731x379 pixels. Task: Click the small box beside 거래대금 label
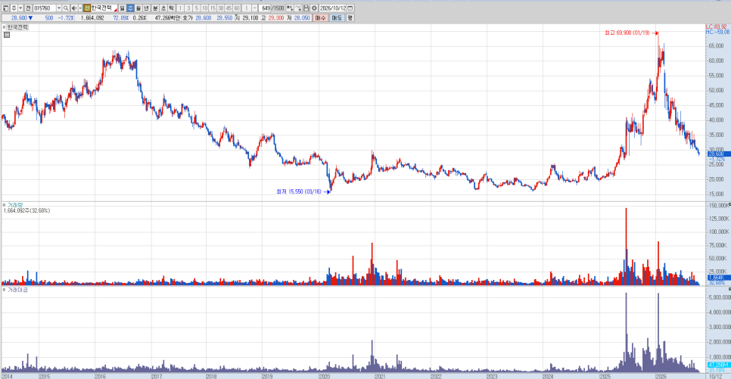click(5, 290)
